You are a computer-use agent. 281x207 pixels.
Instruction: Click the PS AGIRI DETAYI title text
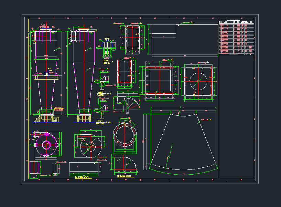[x=82, y=177]
